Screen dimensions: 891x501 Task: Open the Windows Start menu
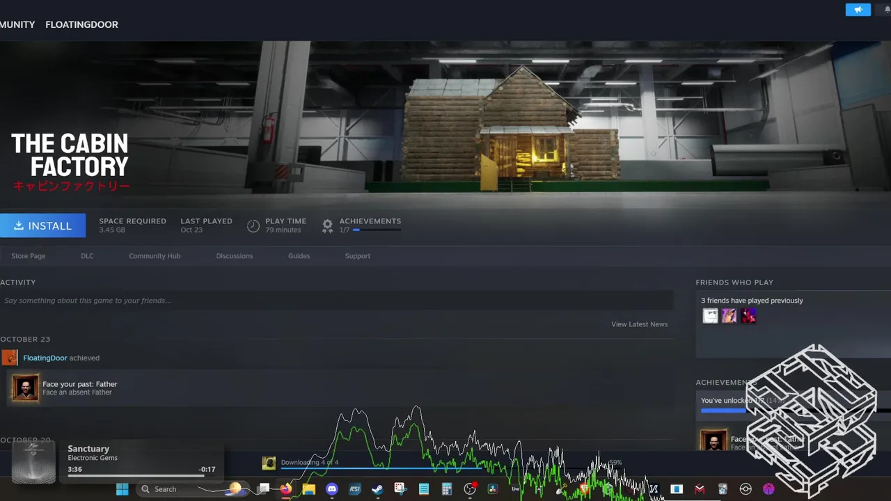point(122,489)
